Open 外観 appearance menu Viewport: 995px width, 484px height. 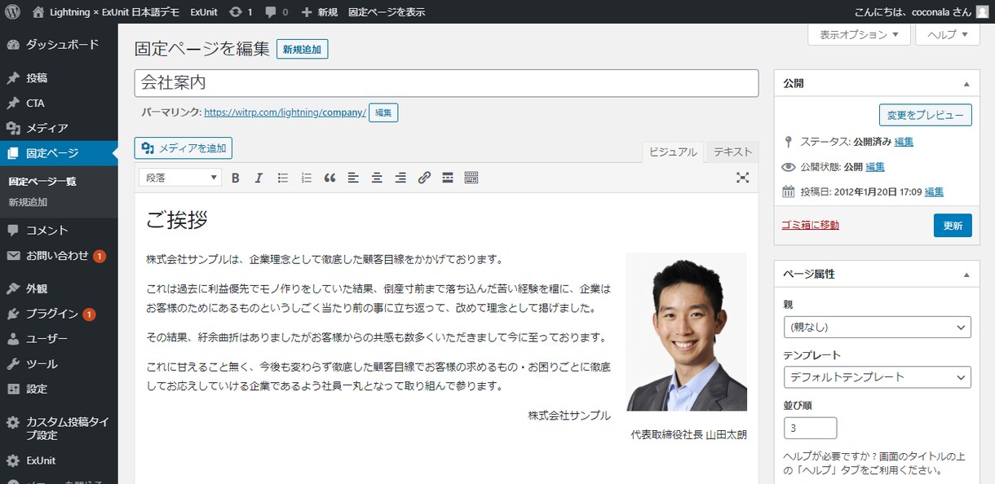pyautogui.click(x=59, y=288)
